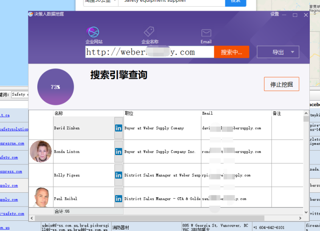Click keyword field 'Safety' in background window
320x231 pixels.
click(x=20, y=95)
